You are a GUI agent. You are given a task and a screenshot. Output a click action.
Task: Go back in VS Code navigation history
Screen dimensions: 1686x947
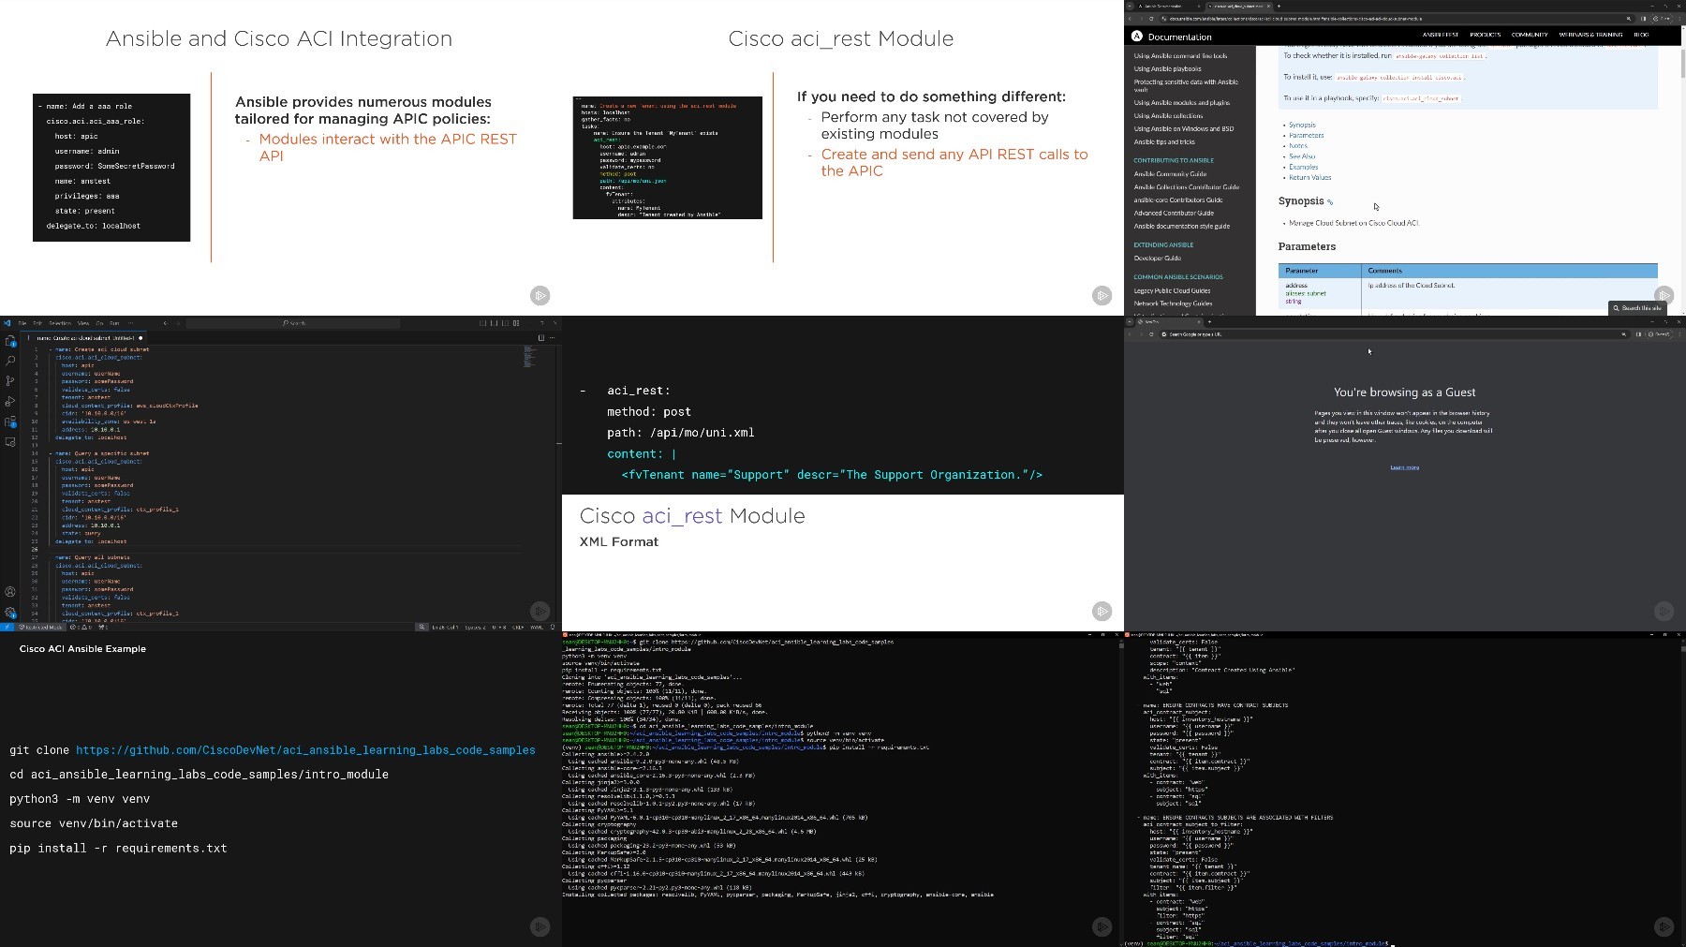(165, 323)
